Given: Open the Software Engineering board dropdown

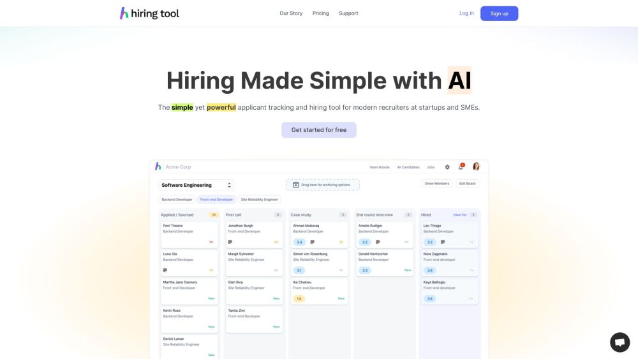Looking at the screenshot, I should (196, 185).
